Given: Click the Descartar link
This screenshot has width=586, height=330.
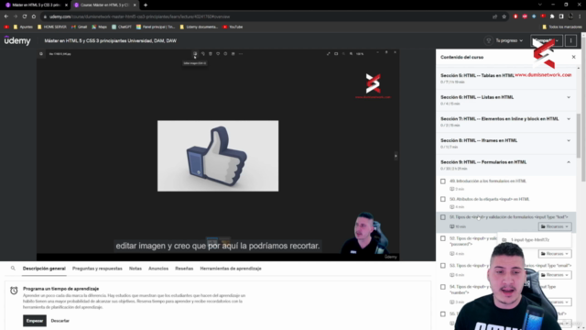Looking at the screenshot, I should [x=60, y=321].
